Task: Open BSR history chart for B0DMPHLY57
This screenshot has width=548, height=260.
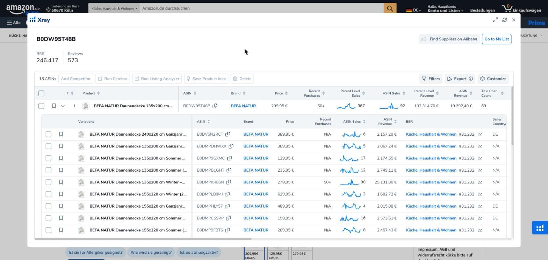Action: [x=480, y=206]
